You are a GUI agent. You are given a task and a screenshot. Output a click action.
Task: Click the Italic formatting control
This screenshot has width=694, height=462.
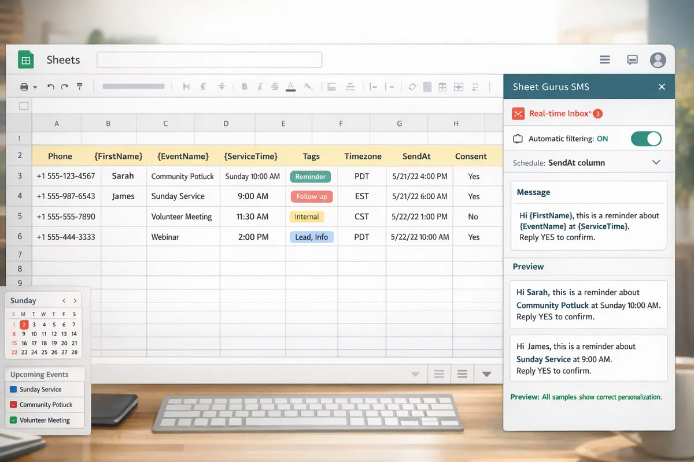click(259, 85)
